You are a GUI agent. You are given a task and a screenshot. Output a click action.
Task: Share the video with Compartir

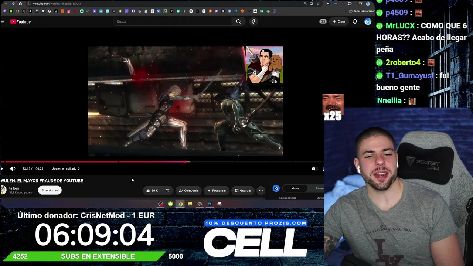point(188,191)
